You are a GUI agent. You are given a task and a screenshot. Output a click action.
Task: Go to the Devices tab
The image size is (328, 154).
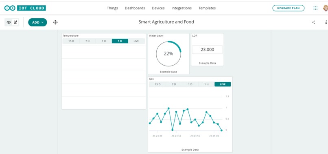pos(158,8)
